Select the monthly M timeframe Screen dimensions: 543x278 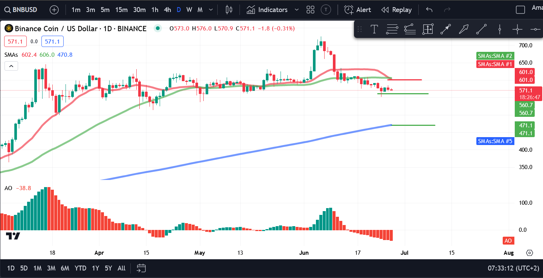(200, 10)
